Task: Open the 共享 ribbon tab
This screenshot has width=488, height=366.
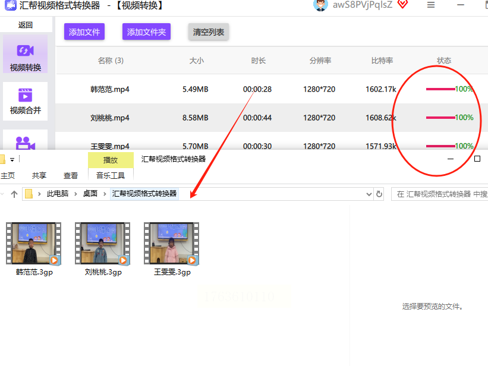Action: (x=39, y=175)
